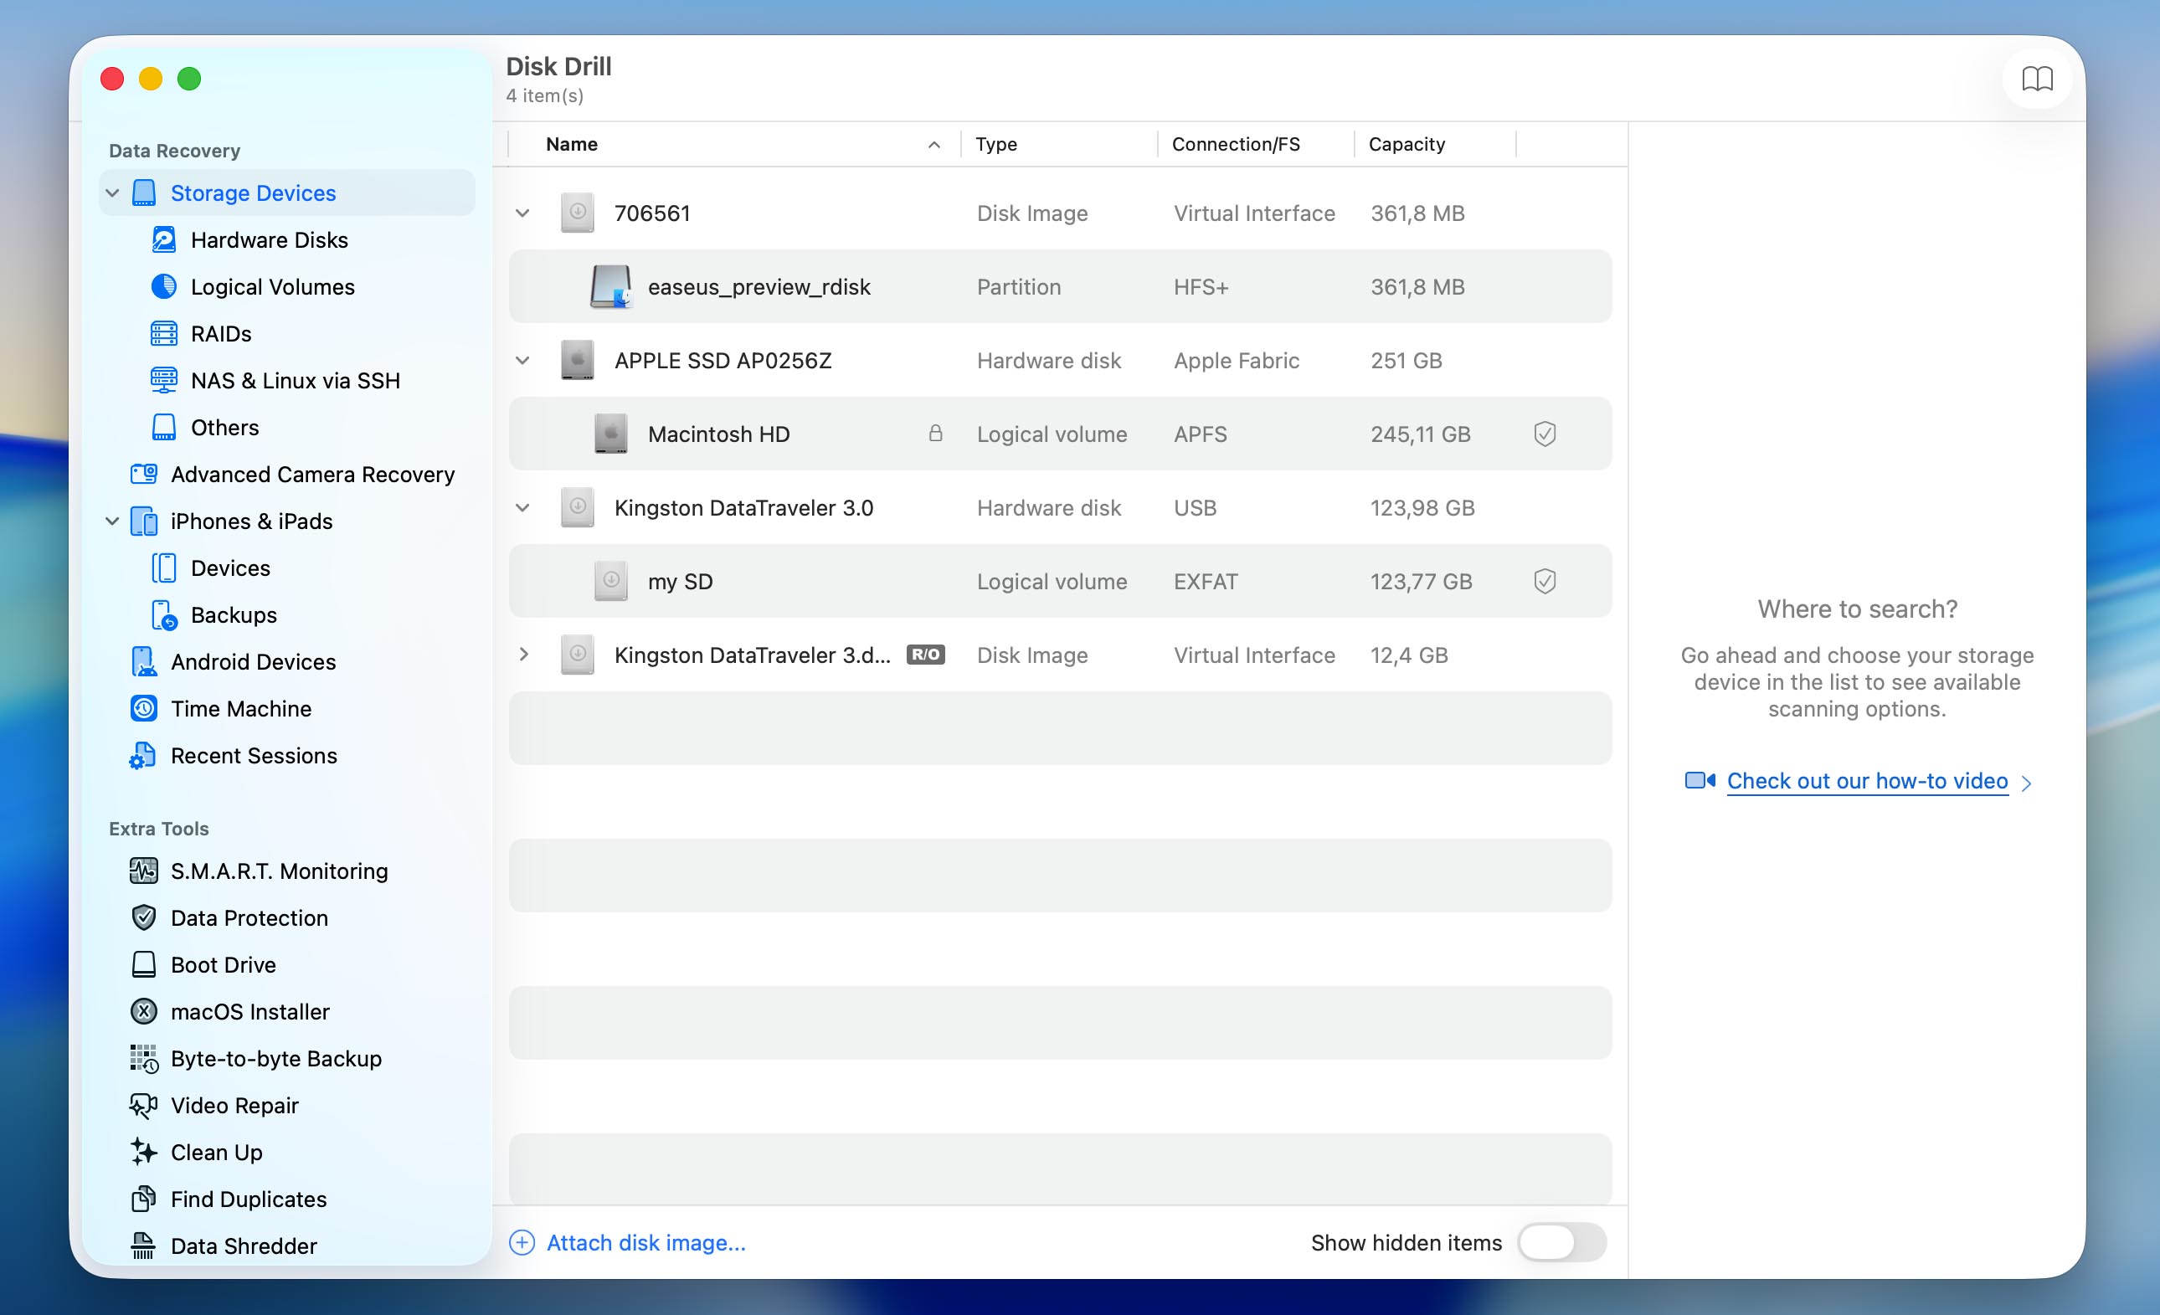Viewport: 2160px width, 1315px height.
Task: Click the Byte-to-byte Backup icon
Action: click(144, 1059)
